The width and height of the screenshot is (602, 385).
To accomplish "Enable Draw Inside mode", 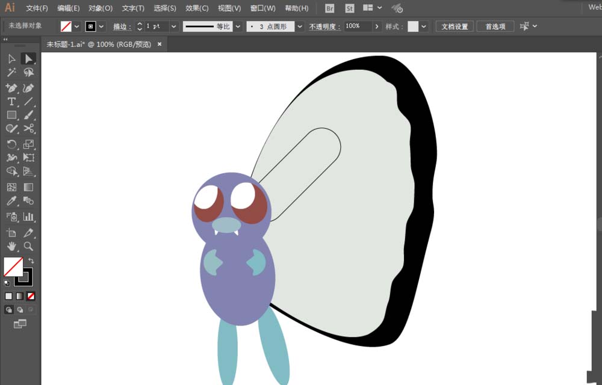I will tap(31, 309).
